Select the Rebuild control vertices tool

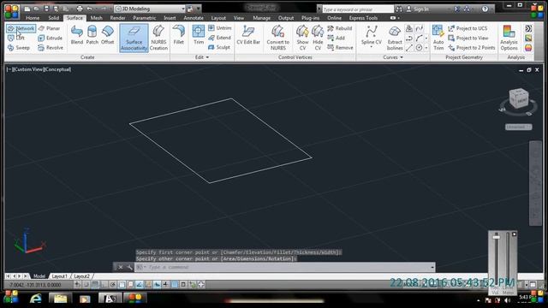pos(340,28)
